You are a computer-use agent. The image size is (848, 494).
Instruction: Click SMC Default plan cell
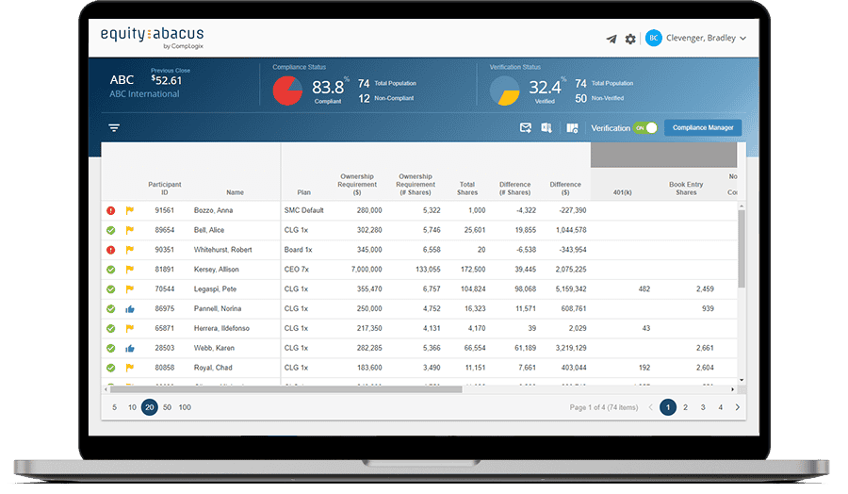[304, 210]
